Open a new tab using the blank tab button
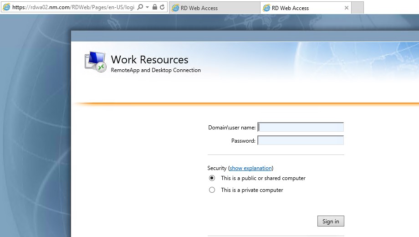The image size is (419, 237). (358, 8)
